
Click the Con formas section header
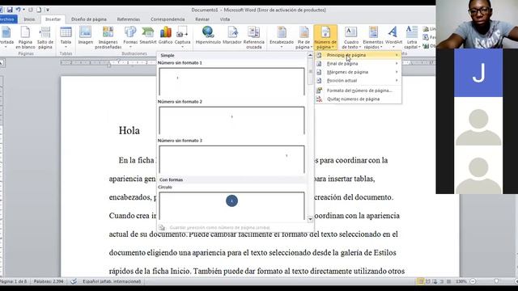click(231, 179)
